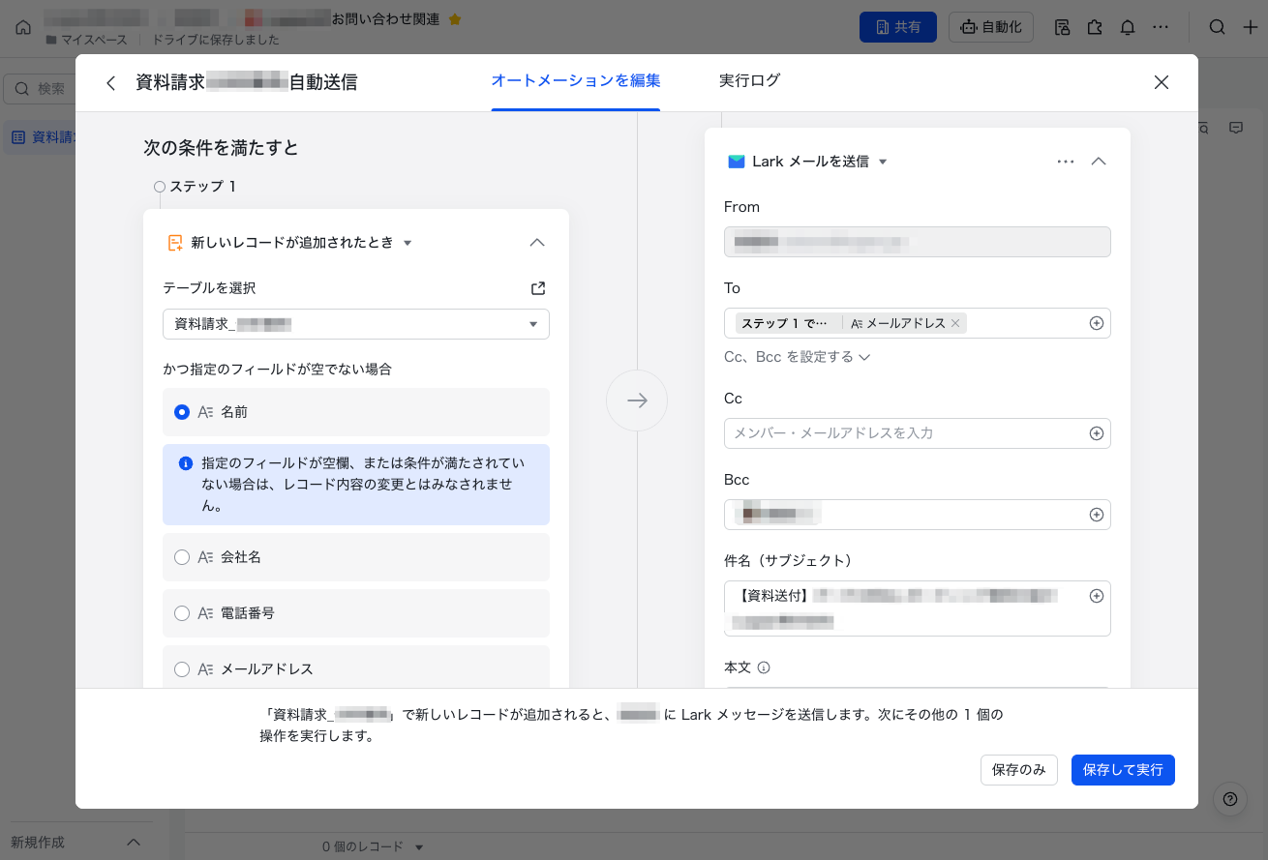Open the extensions puzzle icon
The width and height of the screenshot is (1268, 860).
[1095, 27]
